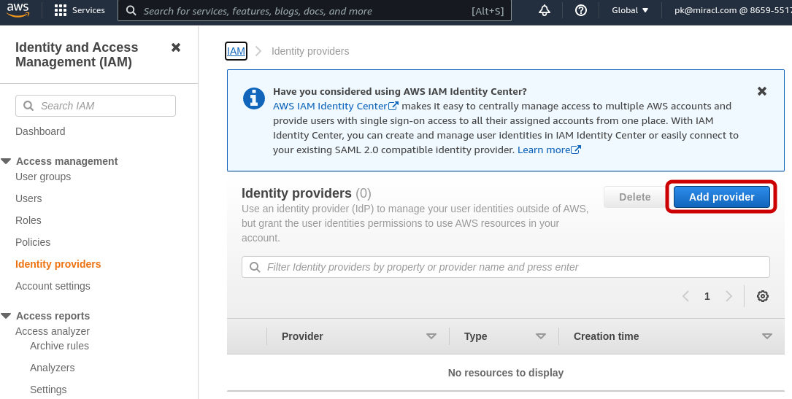Open Account settings in the sidebar

point(53,286)
